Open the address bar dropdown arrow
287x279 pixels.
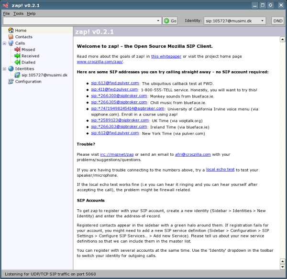(158, 21)
